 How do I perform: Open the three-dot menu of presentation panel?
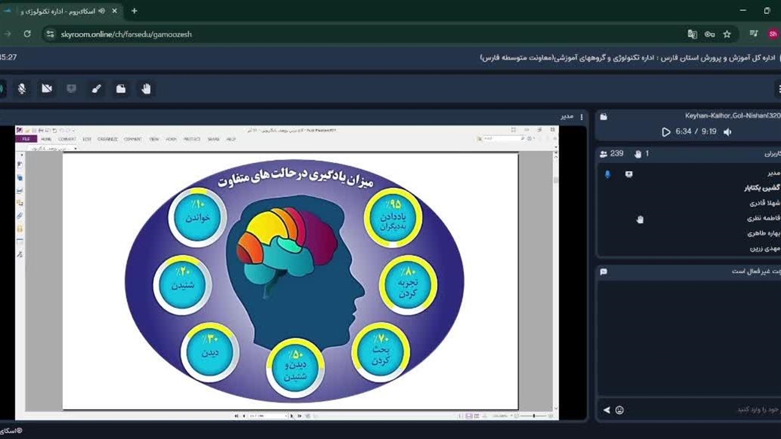tap(581, 116)
